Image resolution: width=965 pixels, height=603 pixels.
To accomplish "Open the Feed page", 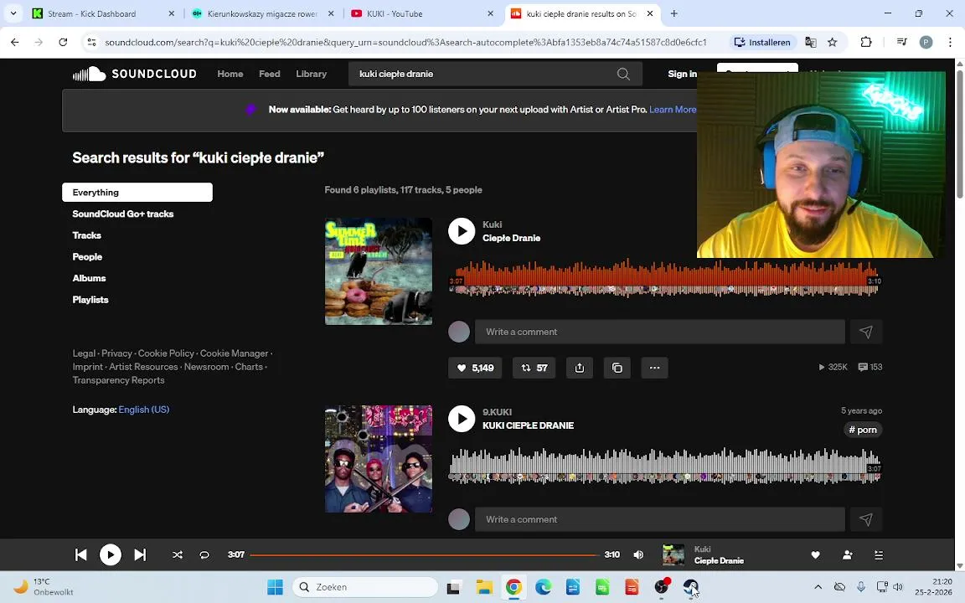I will [270, 74].
